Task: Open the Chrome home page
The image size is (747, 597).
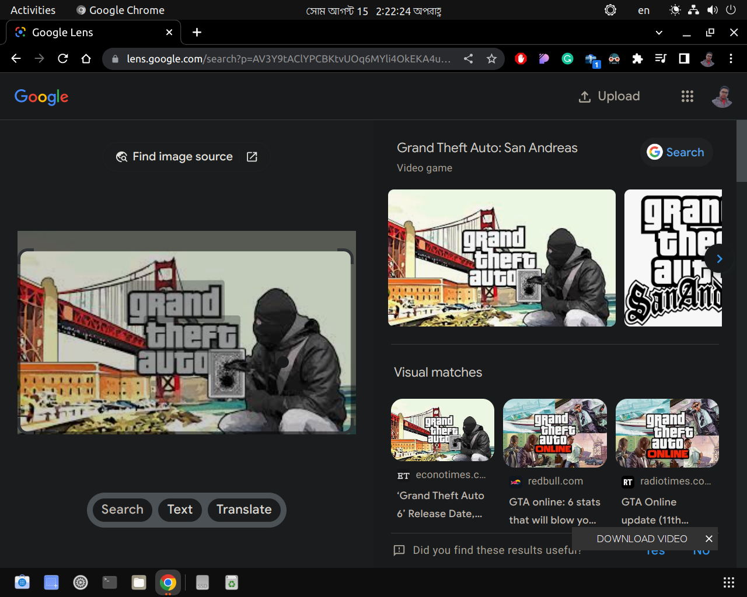Action: 86,58
